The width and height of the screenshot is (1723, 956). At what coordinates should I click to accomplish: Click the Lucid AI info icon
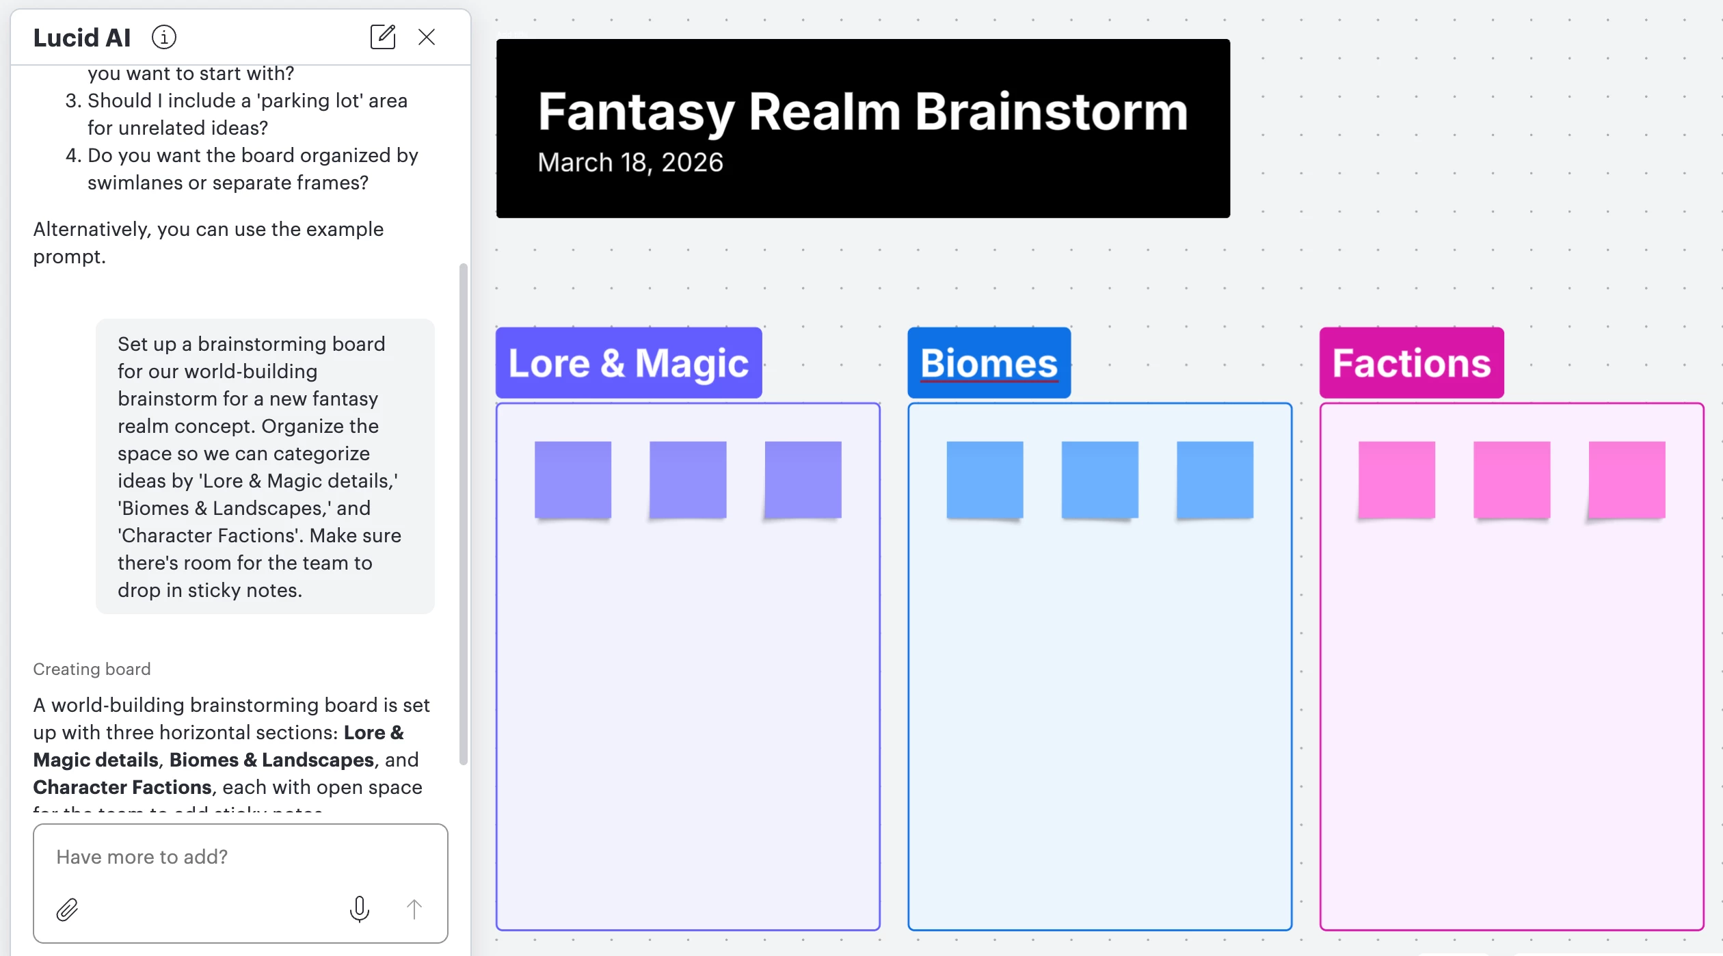(x=163, y=37)
